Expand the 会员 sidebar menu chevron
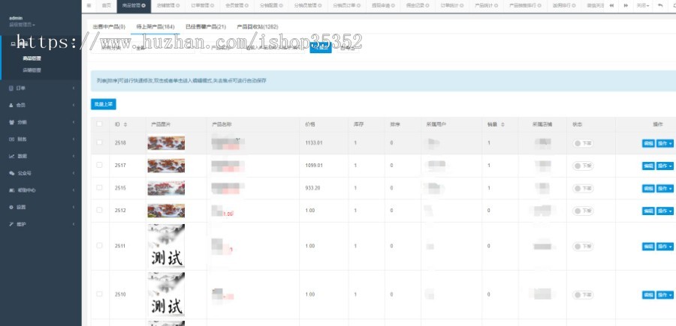 (x=74, y=105)
